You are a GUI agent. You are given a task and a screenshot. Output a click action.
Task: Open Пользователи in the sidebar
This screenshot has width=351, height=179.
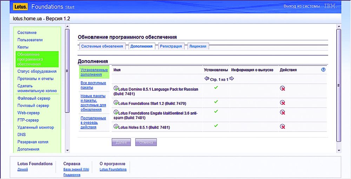pos(30,40)
